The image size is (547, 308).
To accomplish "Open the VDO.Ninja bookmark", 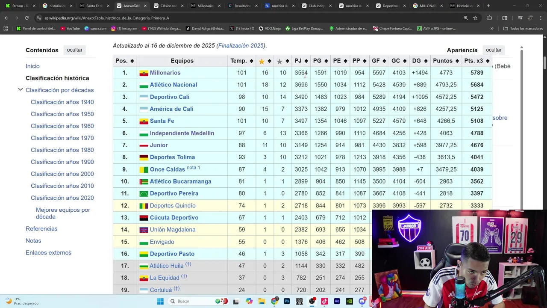I will pos(270,29).
